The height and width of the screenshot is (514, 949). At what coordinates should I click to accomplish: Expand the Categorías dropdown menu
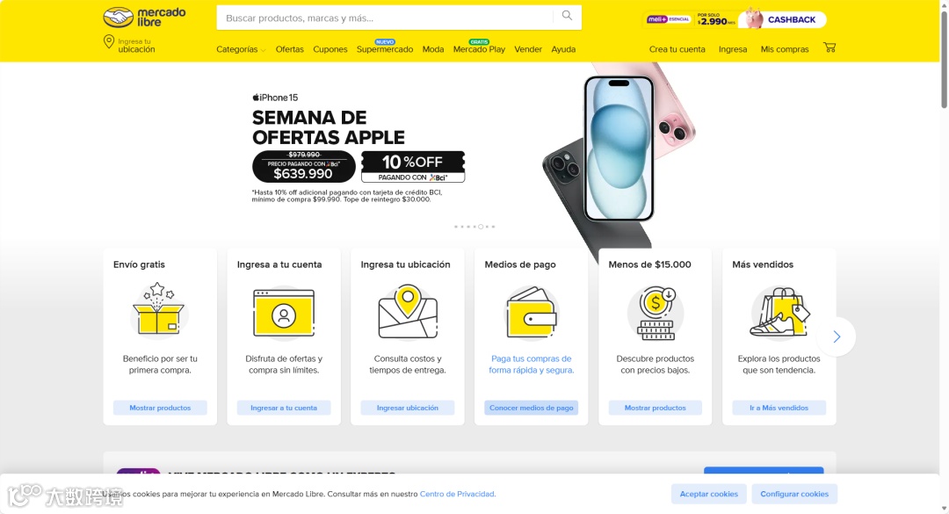click(x=241, y=50)
